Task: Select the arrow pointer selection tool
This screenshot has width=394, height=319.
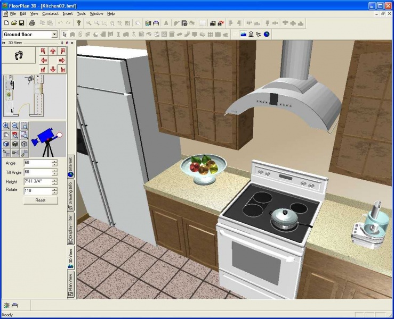Action: [65, 35]
